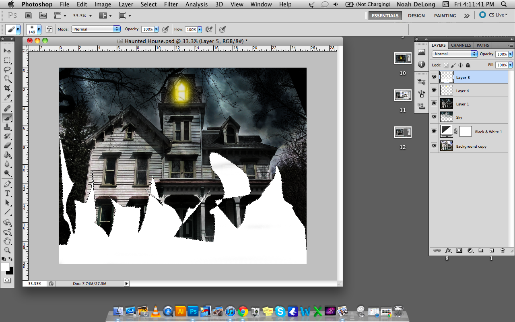This screenshot has width=515, height=322.
Task: Open layer Fill dropdown arrow
Action: pos(511,65)
